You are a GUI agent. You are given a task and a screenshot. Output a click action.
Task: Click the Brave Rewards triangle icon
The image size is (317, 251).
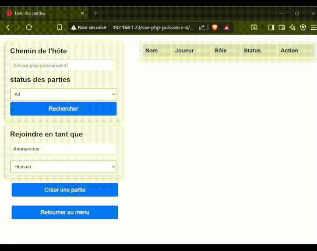pos(226,28)
